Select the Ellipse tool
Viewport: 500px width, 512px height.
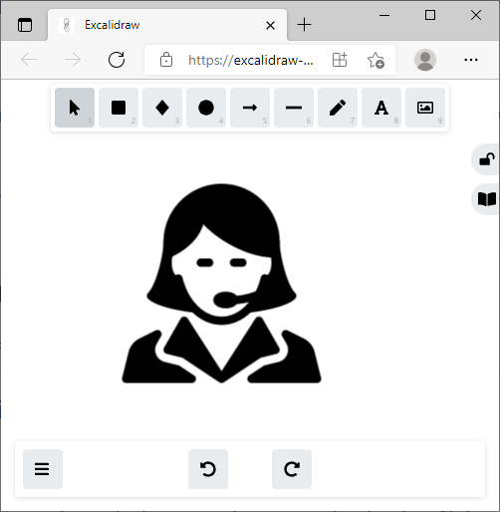[206, 108]
